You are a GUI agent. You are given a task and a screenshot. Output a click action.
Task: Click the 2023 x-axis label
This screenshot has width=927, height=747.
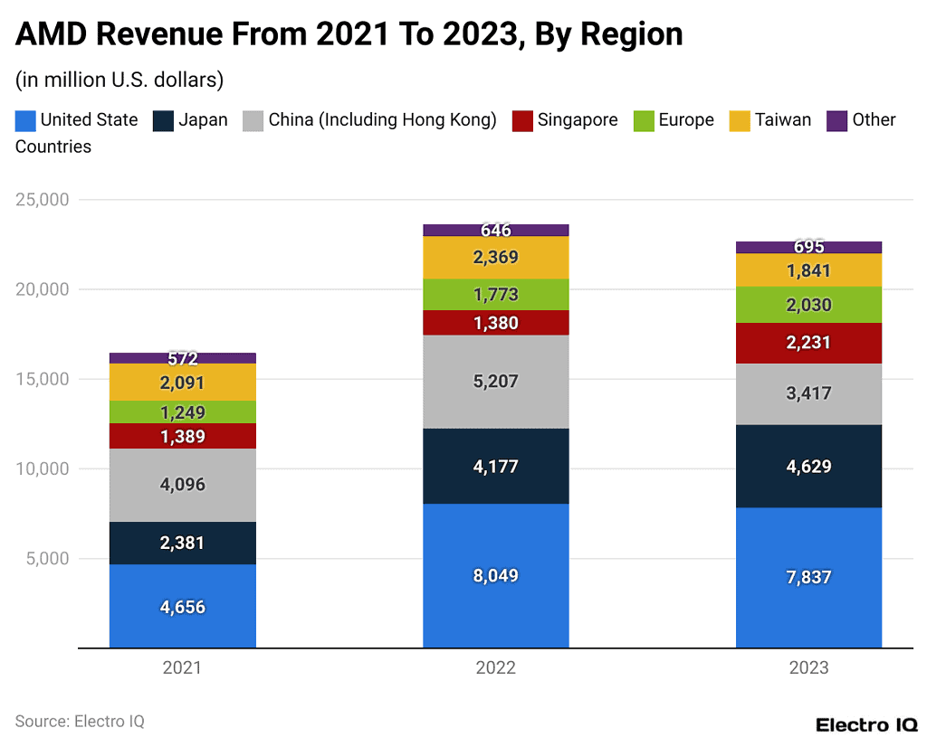tap(808, 668)
